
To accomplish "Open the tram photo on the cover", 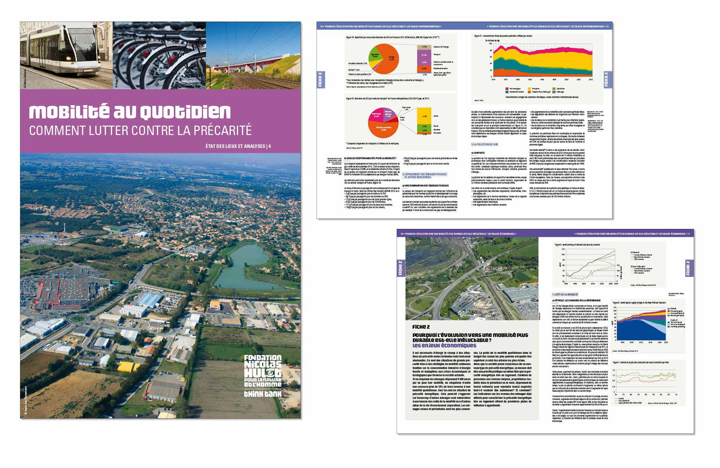I will [x=66, y=55].
